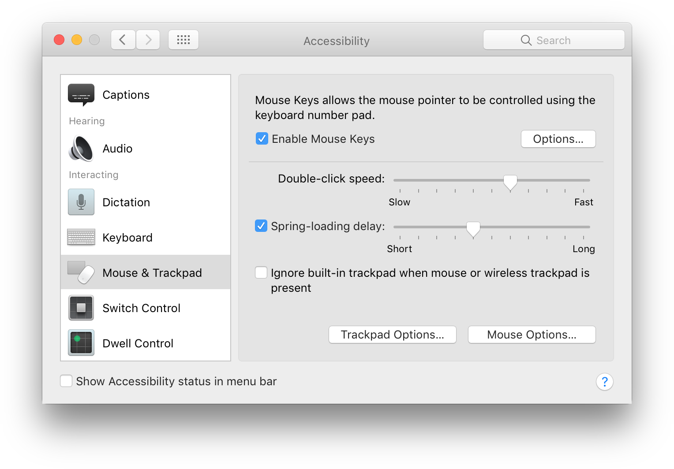The width and height of the screenshot is (674, 469).
Task: Disable the Enable Mouse Keys checkbox
Action: (262, 139)
